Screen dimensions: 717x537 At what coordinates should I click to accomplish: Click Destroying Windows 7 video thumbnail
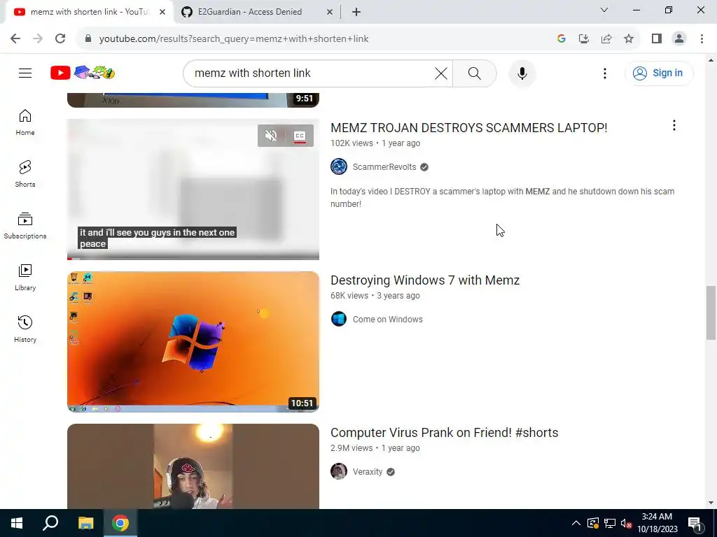tap(193, 342)
